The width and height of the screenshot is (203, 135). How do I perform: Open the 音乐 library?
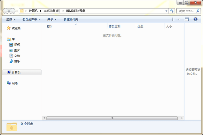point(17,61)
